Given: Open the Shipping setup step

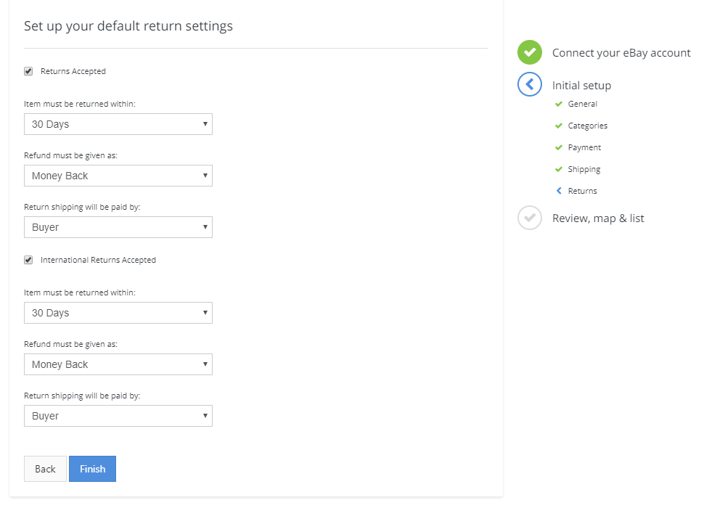Looking at the screenshot, I should 583,169.
